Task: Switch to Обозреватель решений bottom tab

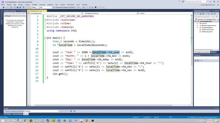Action: [x=202, y=52]
